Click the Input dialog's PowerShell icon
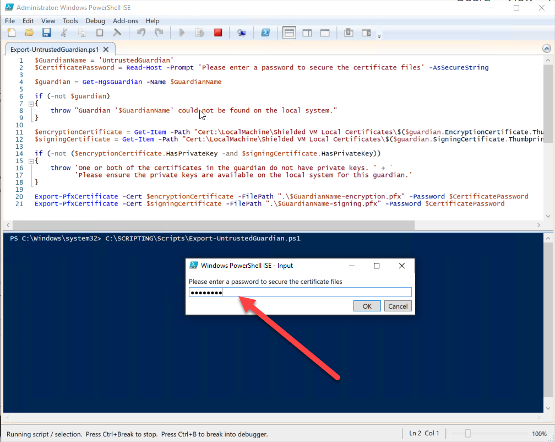The height and width of the screenshot is (442, 555). coord(194,266)
